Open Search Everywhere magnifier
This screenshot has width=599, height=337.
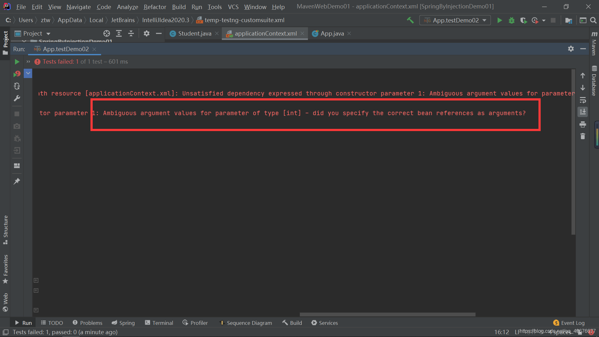pyautogui.click(x=593, y=20)
